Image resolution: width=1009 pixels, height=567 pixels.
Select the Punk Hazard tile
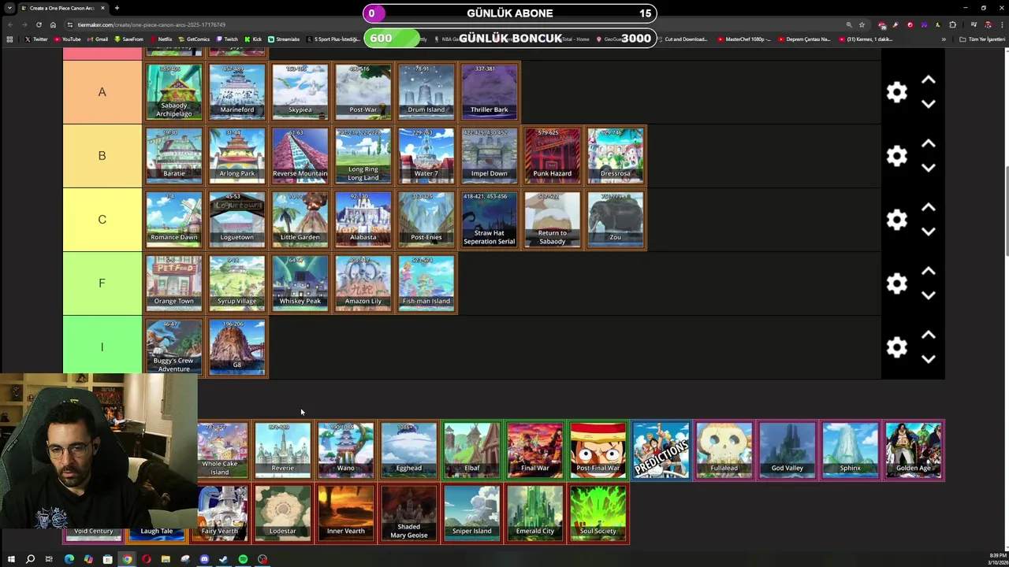(552, 156)
